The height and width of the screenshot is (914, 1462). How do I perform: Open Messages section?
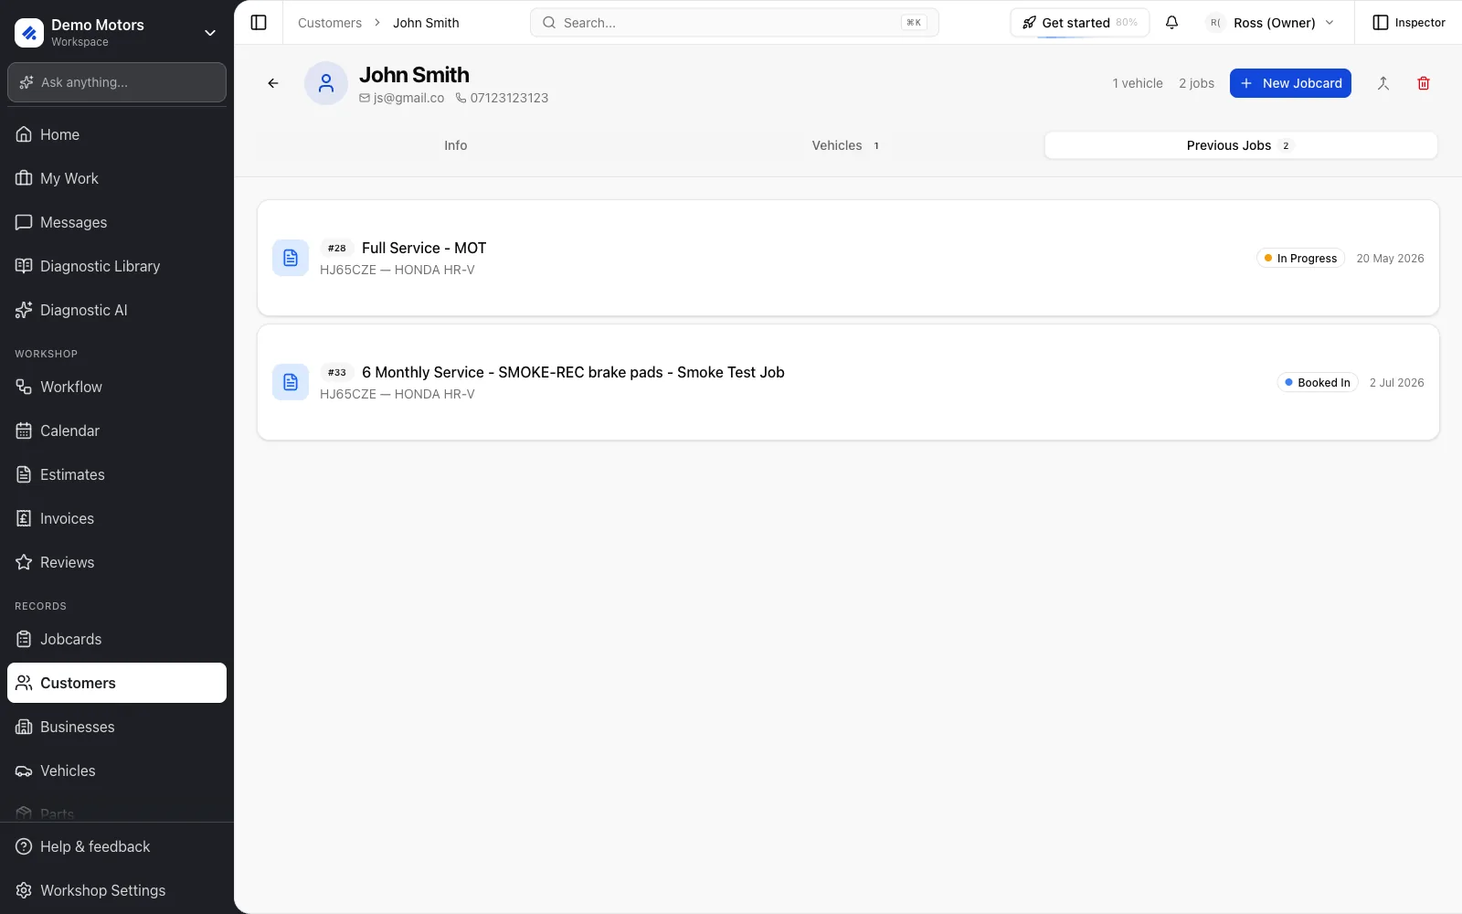[117, 222]
